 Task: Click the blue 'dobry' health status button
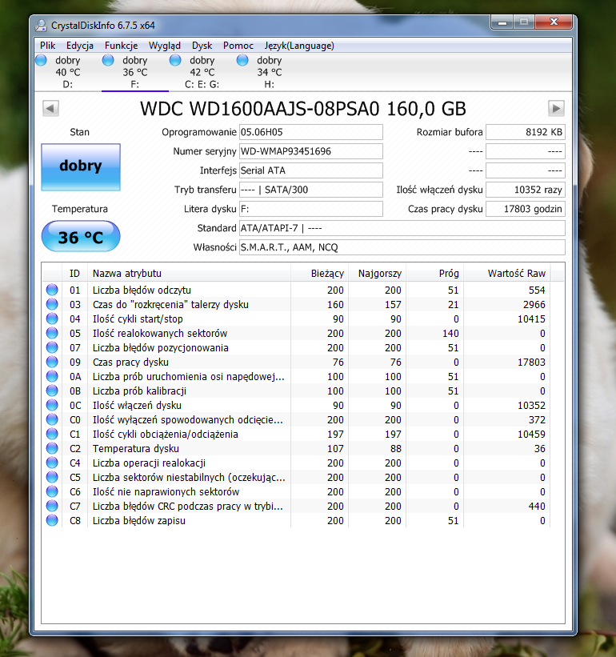pos(81,167)
